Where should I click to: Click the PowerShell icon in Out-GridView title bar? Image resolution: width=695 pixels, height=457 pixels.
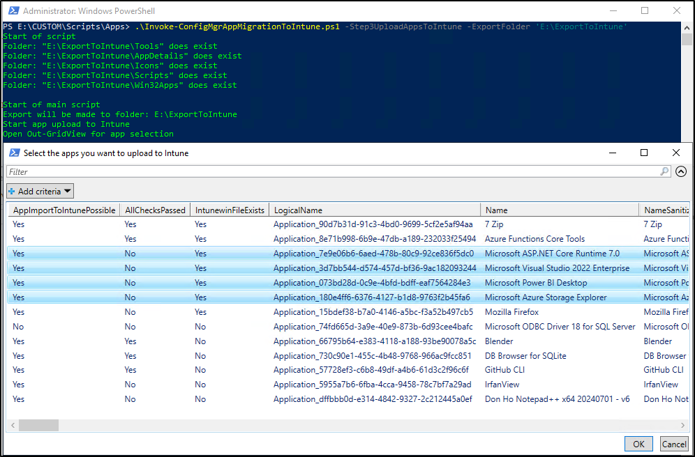(14, 153)
